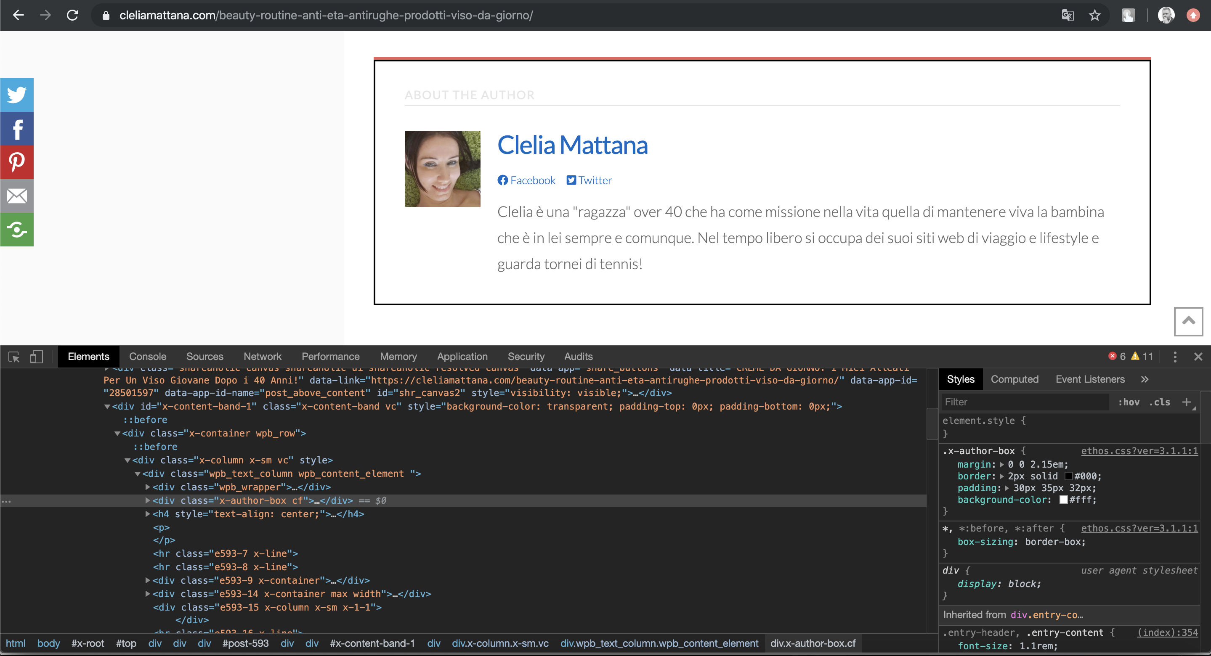The height and width of the screenshot is (656, 1211).
Task: Click the padlock site info icon
Action: [x=106, y=16]
